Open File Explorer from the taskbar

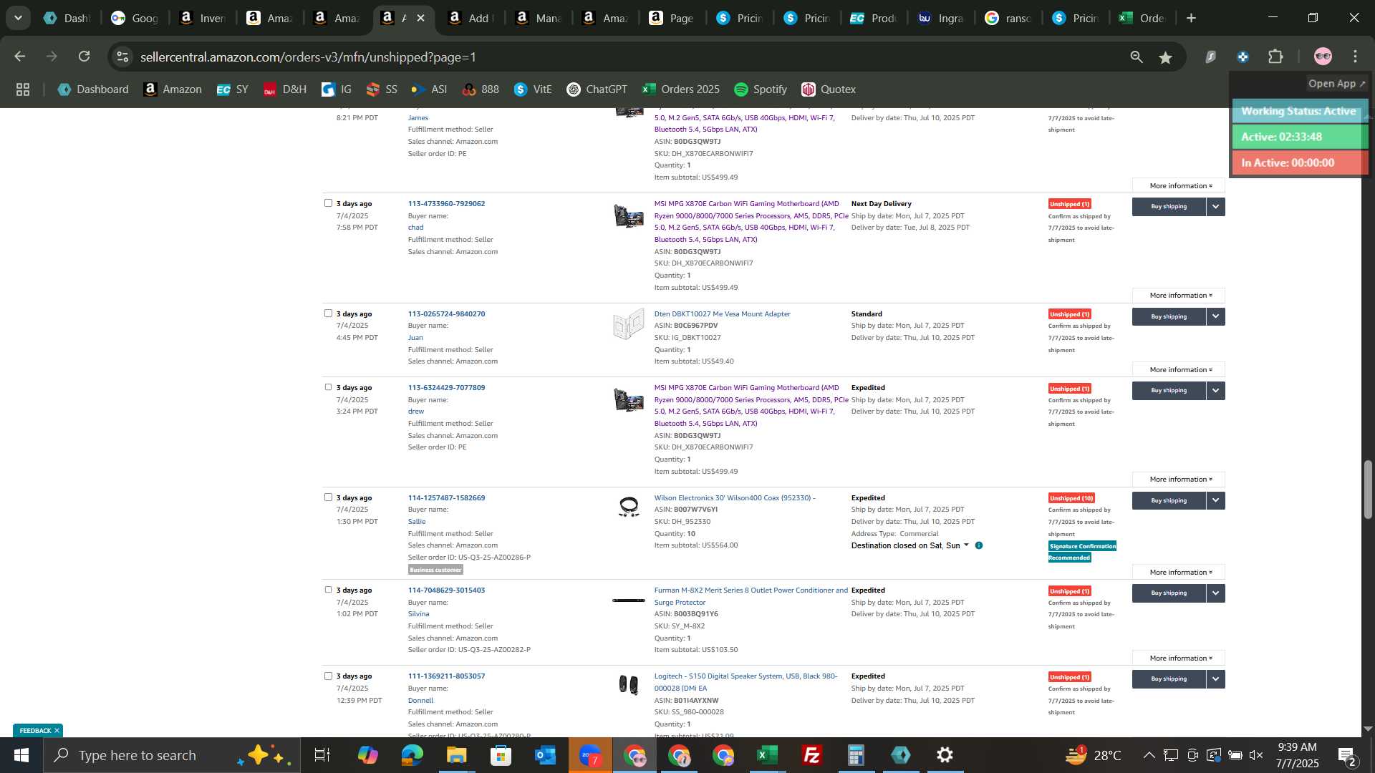tap(457, 755)
